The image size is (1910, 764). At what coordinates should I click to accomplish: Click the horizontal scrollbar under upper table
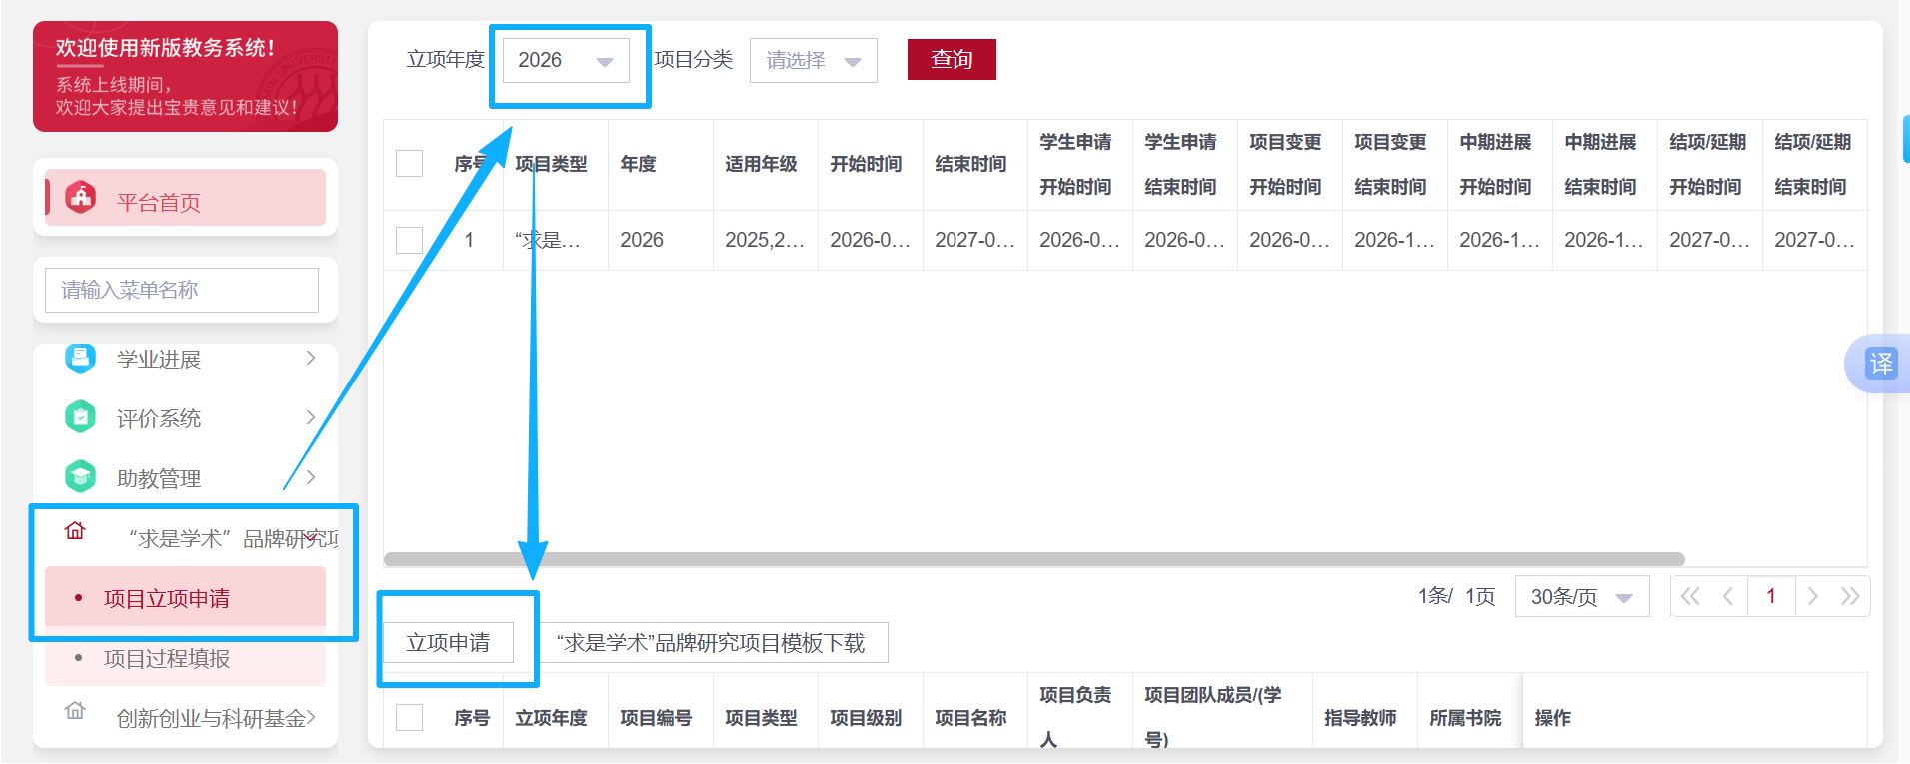tap(1033, 559)
